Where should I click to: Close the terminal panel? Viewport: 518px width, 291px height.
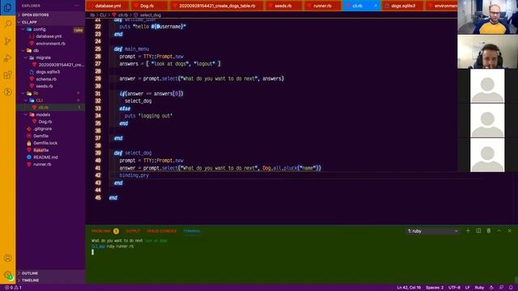click(x=509, y=231)
